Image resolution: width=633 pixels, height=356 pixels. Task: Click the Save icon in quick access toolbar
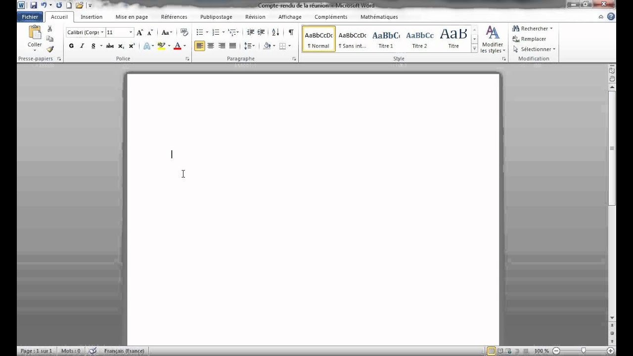point(34,5)
